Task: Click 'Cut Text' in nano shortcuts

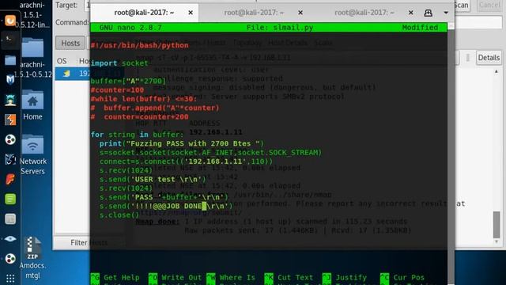Action: click(295, 278)
